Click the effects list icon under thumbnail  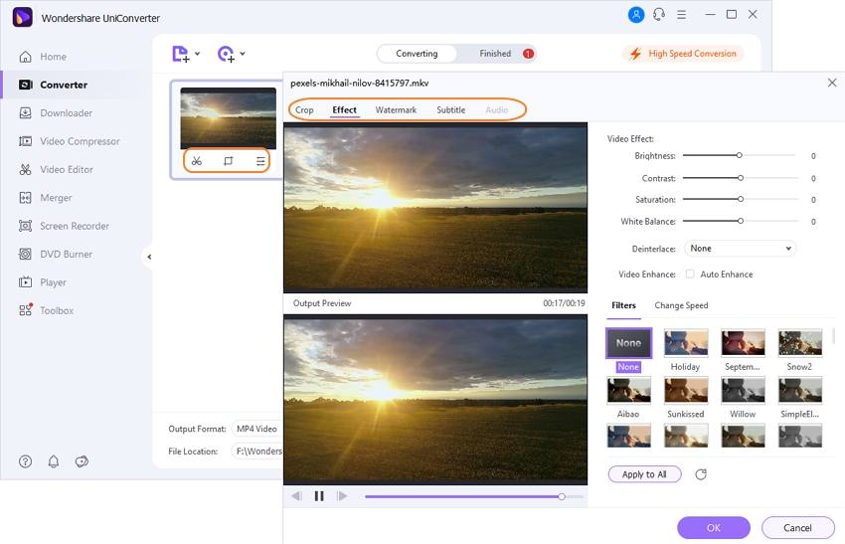coord(260,161)
